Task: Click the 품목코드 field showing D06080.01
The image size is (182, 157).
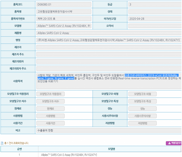Action: (x=64, y=5)
